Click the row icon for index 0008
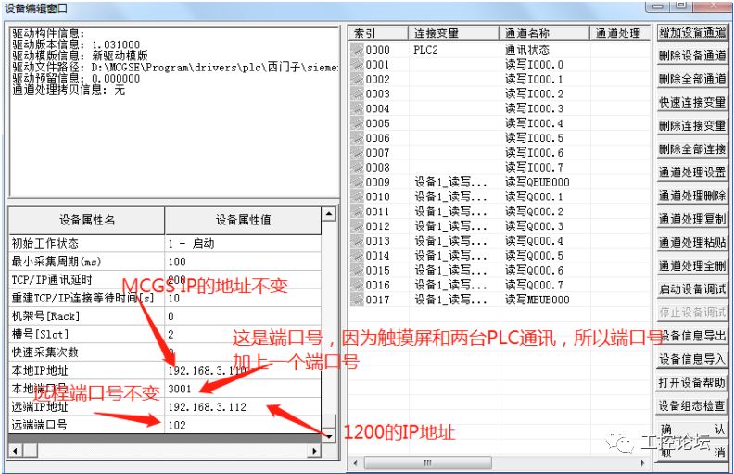The image size is (734, 474). [357, 167]
